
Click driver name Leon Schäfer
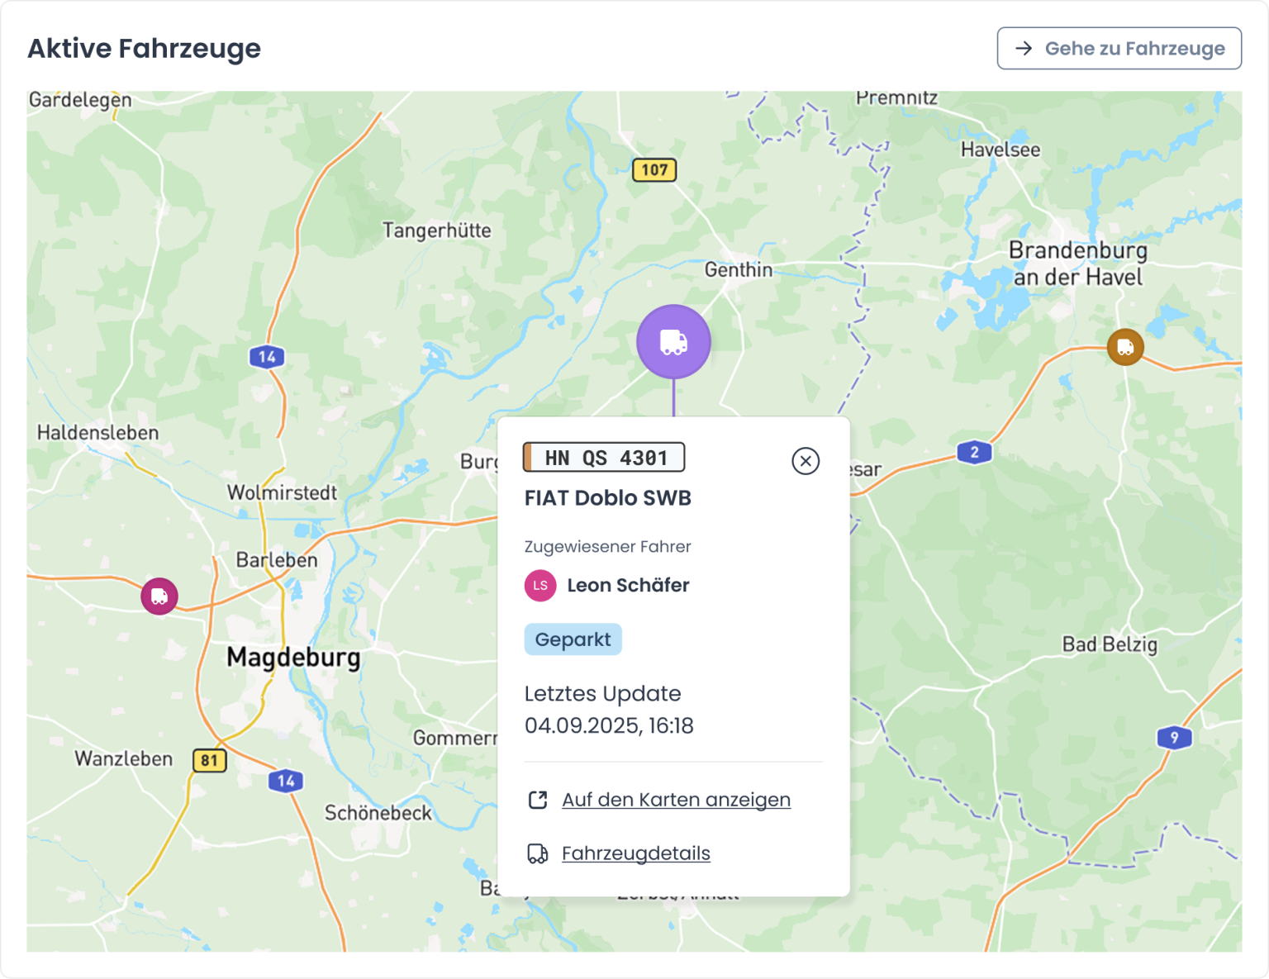click(x=628, y=586)
